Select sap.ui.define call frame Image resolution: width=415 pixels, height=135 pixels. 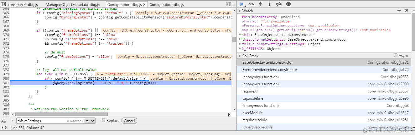tap(324, 98)
